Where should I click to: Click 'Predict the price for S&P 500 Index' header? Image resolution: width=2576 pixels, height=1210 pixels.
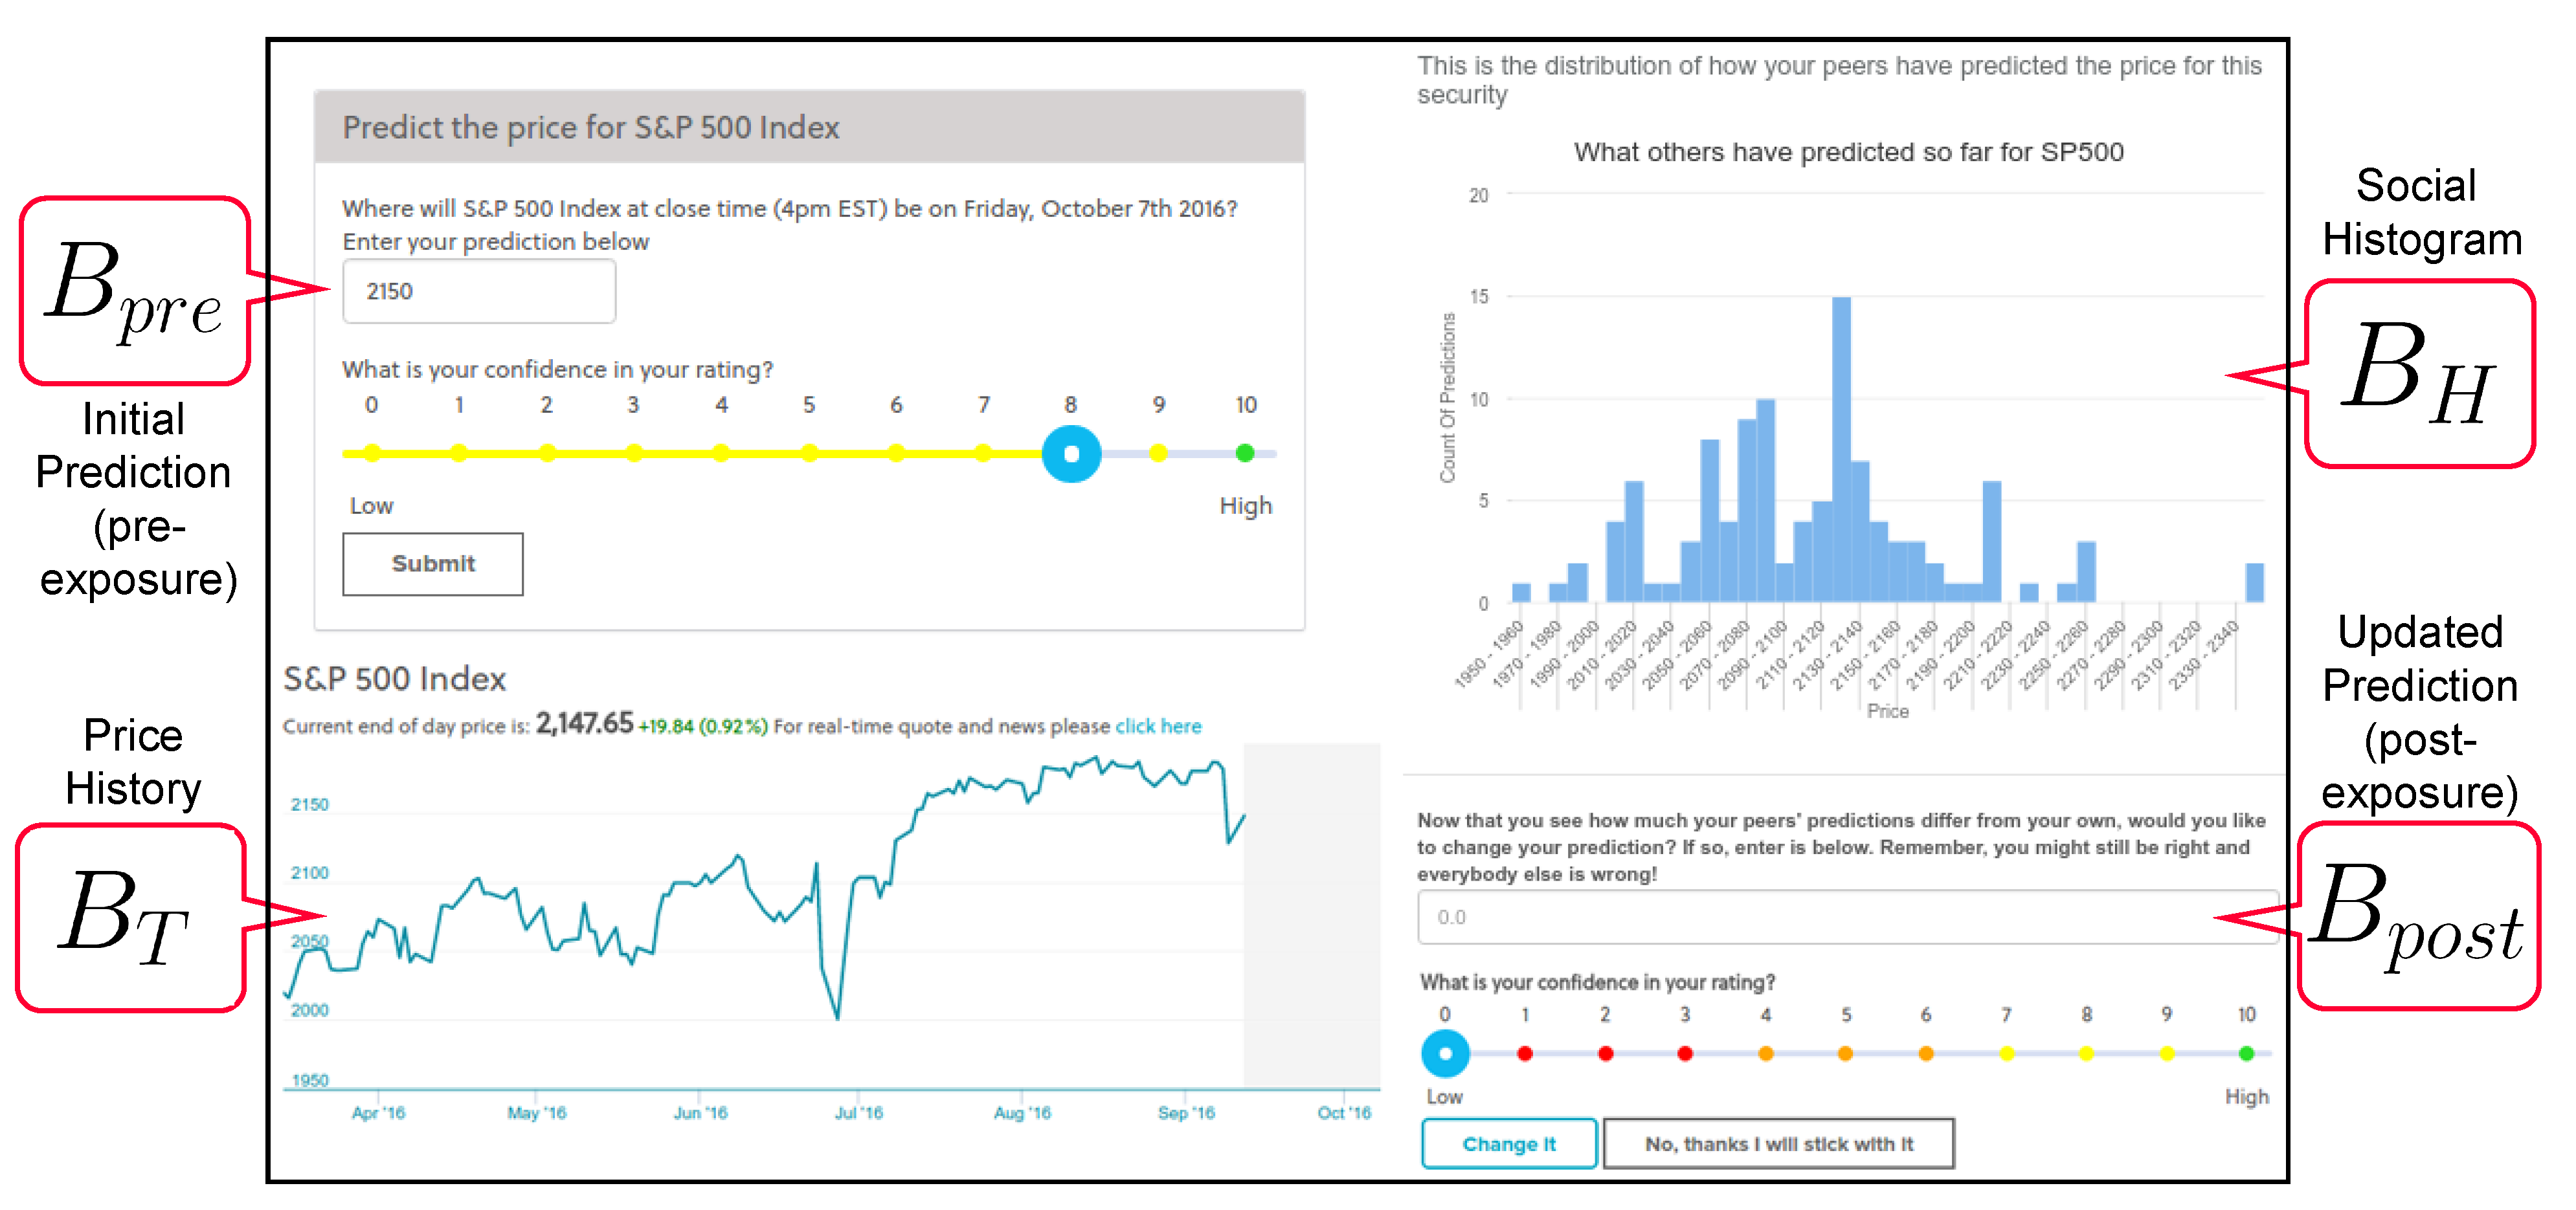[x=591, y=128]
